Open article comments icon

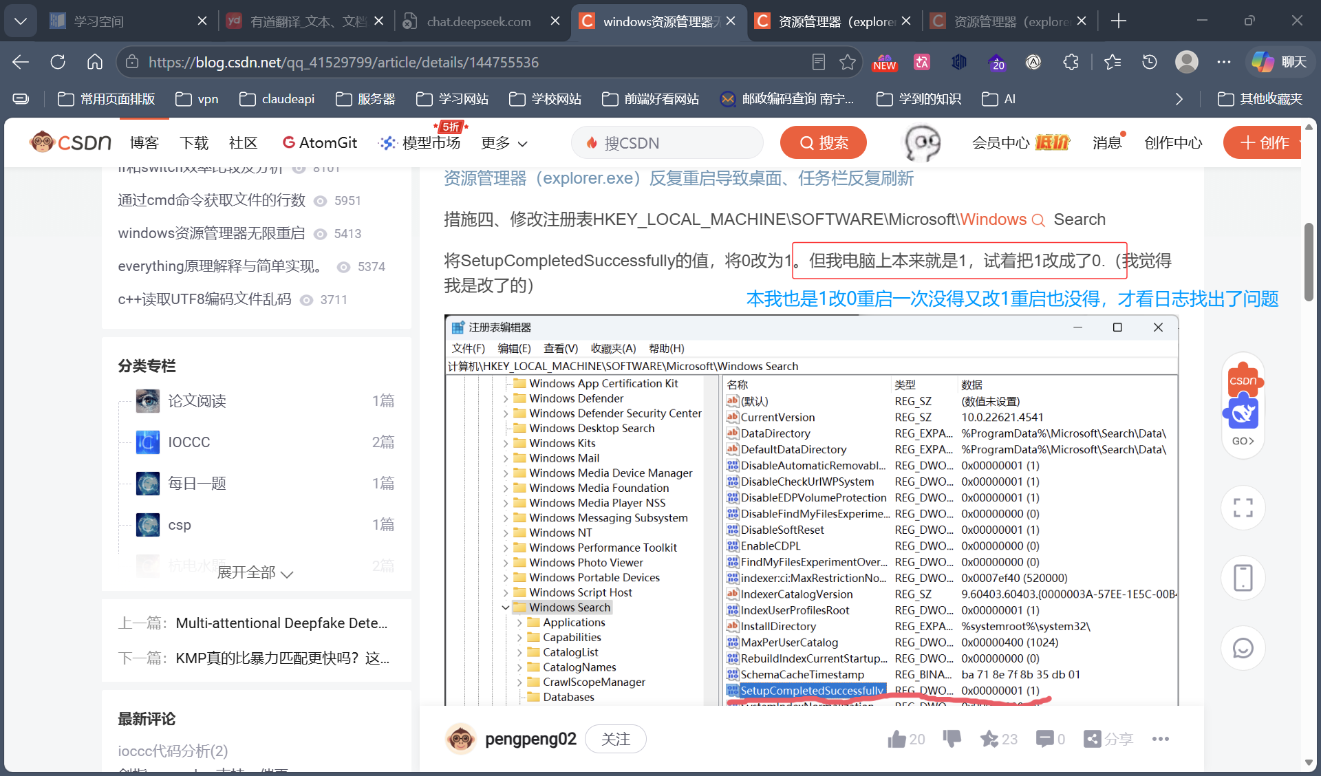point(1044,740)
